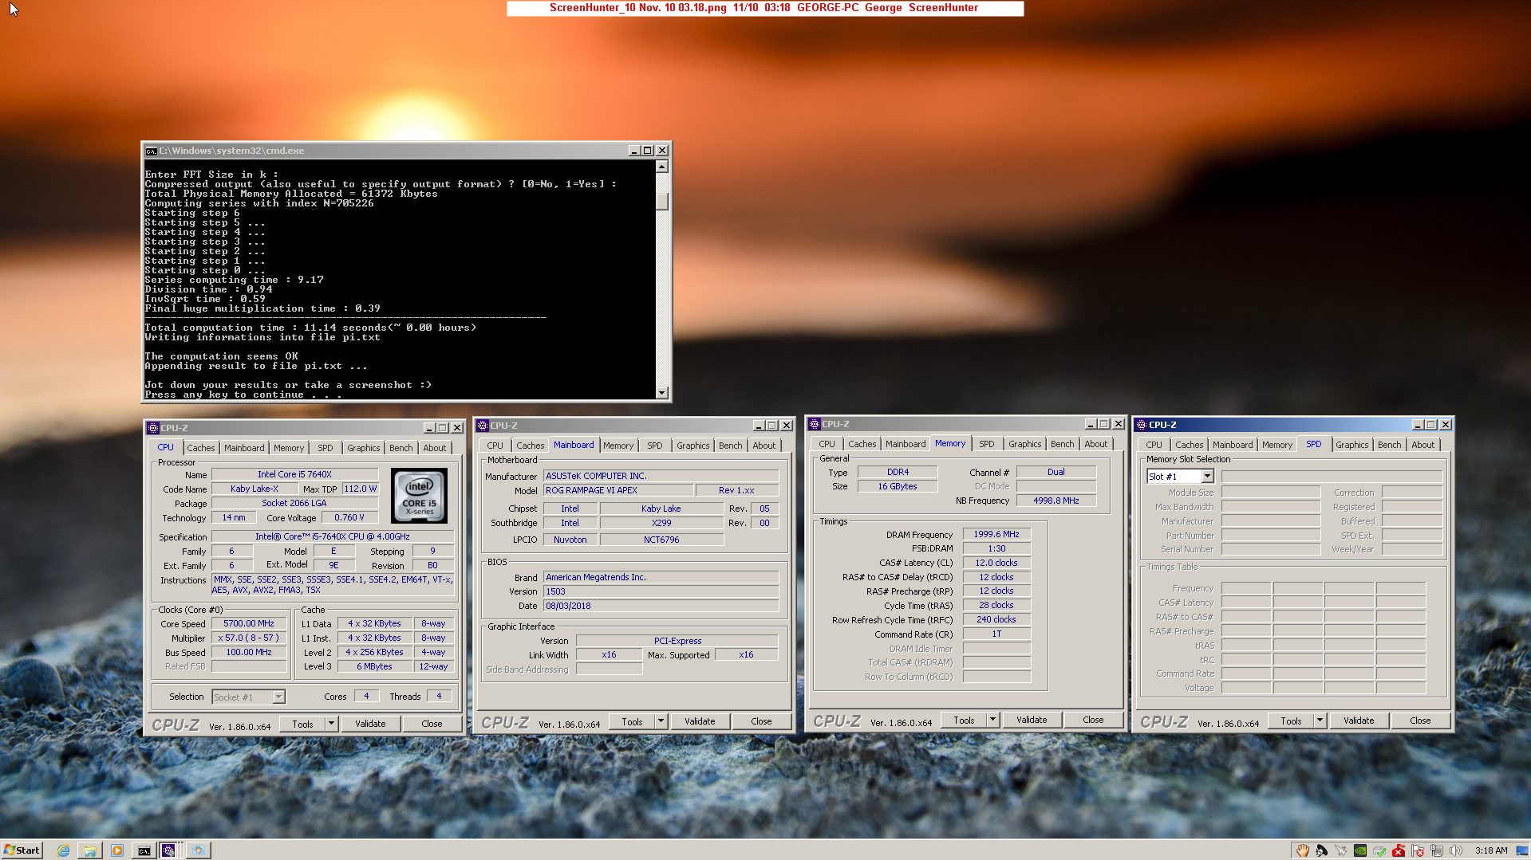The width and height of the screenshot is (1531, 860).
Task: Click the red security alert tray icon
Action: point(1399,850)
